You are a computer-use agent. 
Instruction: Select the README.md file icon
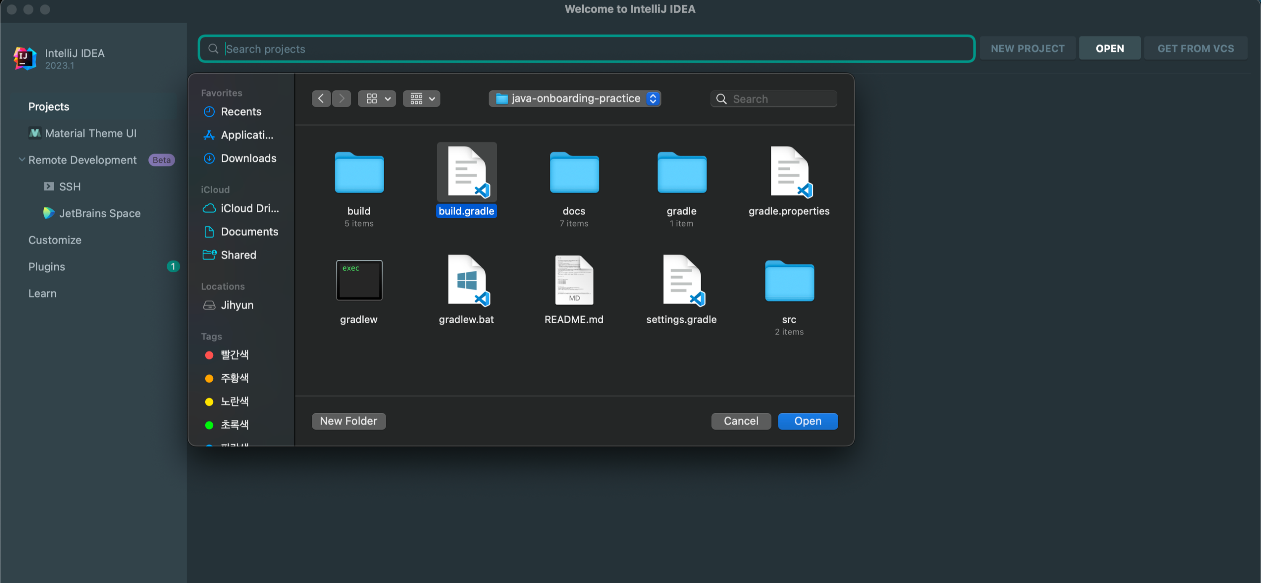click(x=574, y=280)
